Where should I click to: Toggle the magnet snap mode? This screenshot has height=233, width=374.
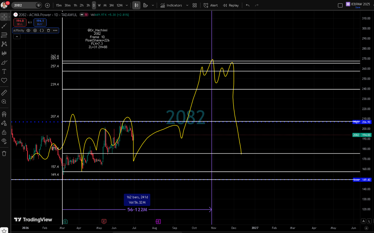[x=4, y=114]
